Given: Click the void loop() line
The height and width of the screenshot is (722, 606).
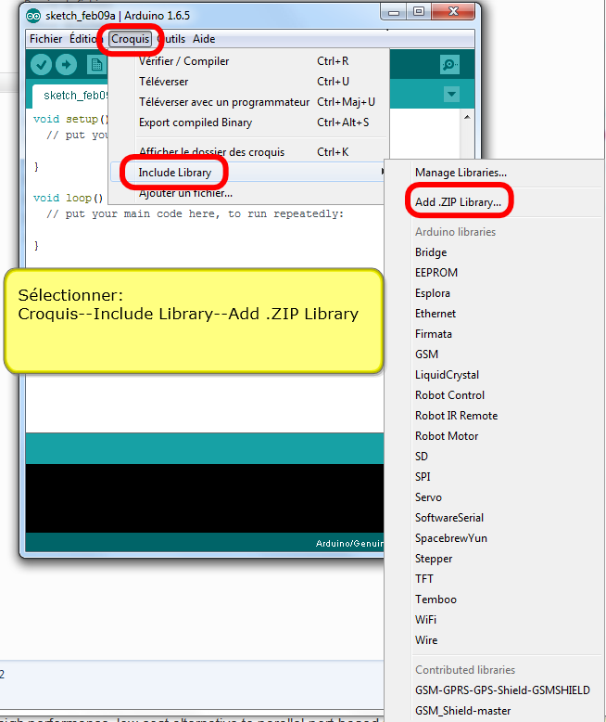Looking at the screenshot, I should 68,198.
